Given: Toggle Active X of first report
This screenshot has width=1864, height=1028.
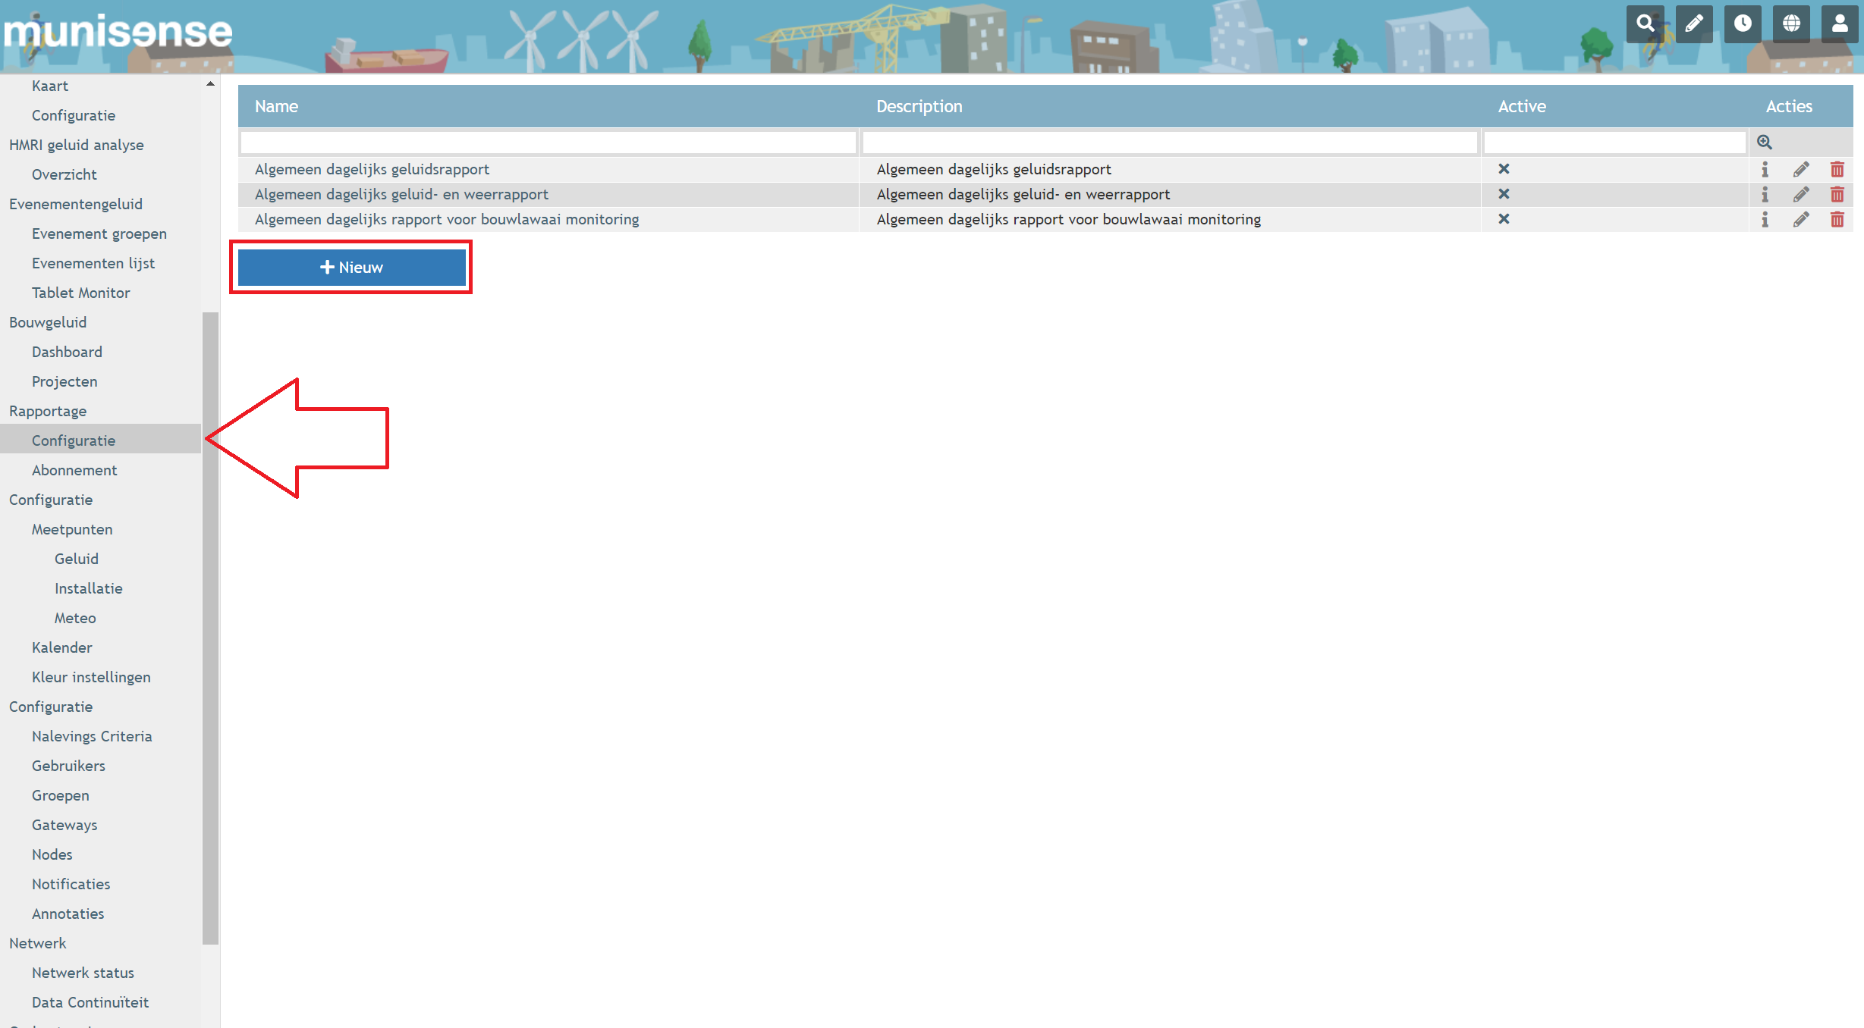Looking at the screenshot, I should coord(1504,168).
